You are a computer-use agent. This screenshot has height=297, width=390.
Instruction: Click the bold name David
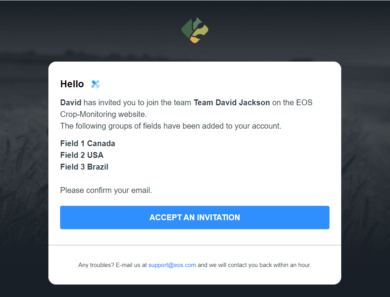tap(71, 103)
